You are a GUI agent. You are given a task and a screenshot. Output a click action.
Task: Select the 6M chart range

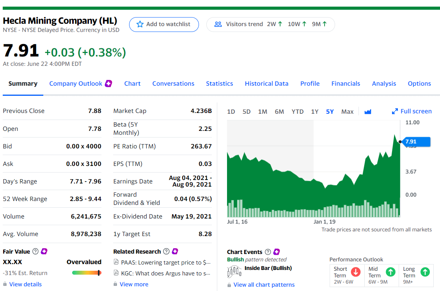coord(279,111)
